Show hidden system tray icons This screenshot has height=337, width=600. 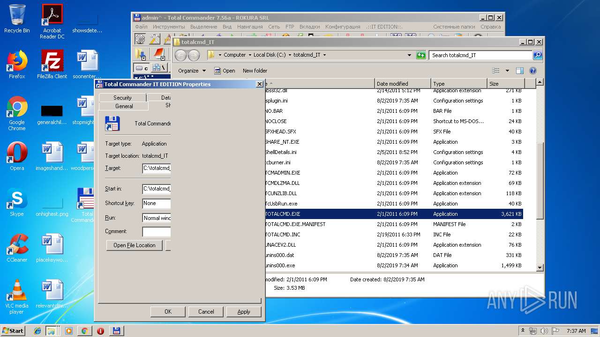[x=523, y=331]
